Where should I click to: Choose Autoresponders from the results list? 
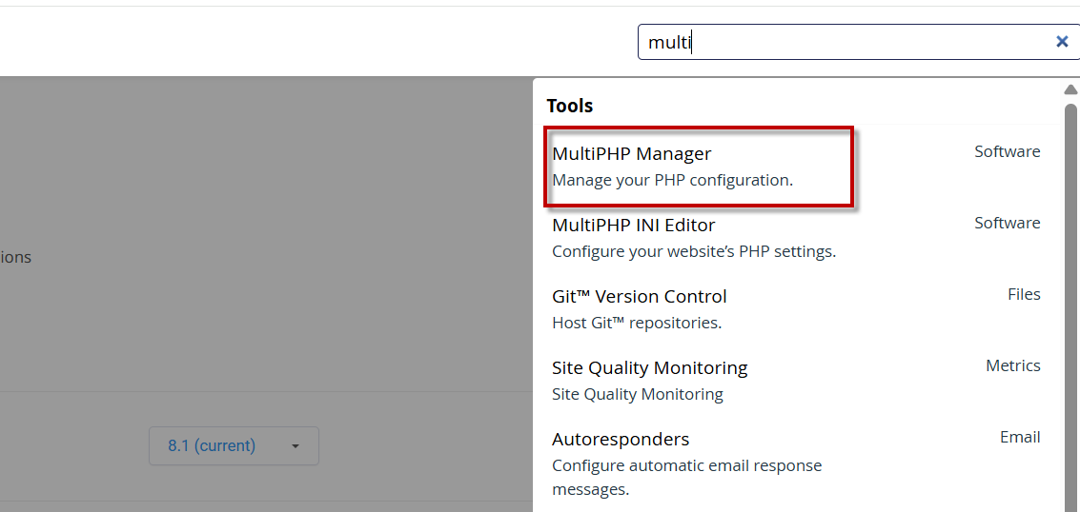(x=621, y=439)
